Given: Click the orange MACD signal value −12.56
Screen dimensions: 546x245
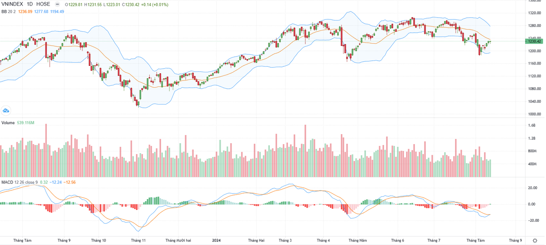Looking at the screenshot, I should [x=70, y=182].
